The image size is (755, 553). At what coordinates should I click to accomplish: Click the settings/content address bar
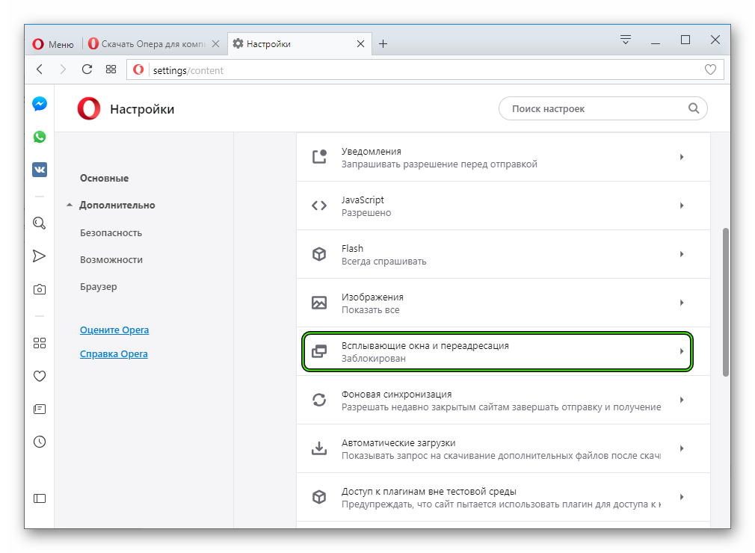point(425,69)
